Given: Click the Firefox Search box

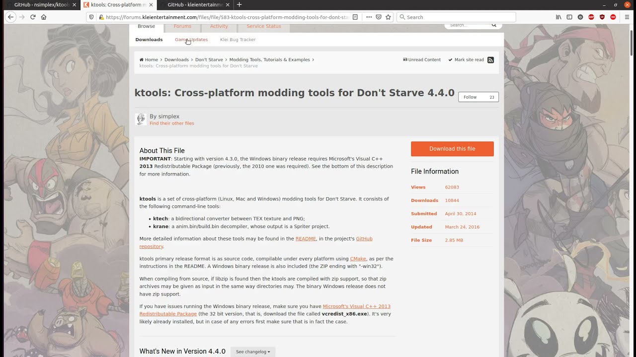Looking at the screenshot, I should coord(456,17).
